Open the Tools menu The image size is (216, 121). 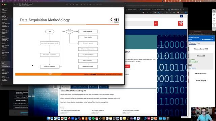[27, 1]
